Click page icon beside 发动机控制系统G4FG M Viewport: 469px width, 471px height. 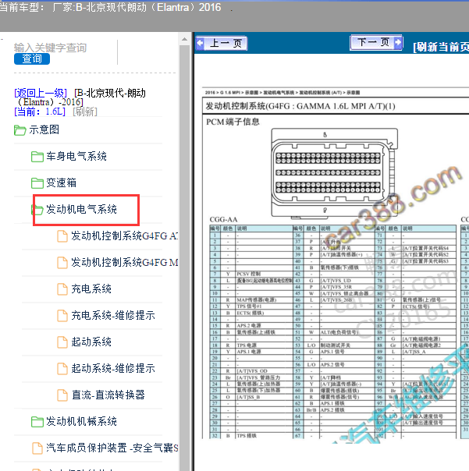(x=62, y=263)
